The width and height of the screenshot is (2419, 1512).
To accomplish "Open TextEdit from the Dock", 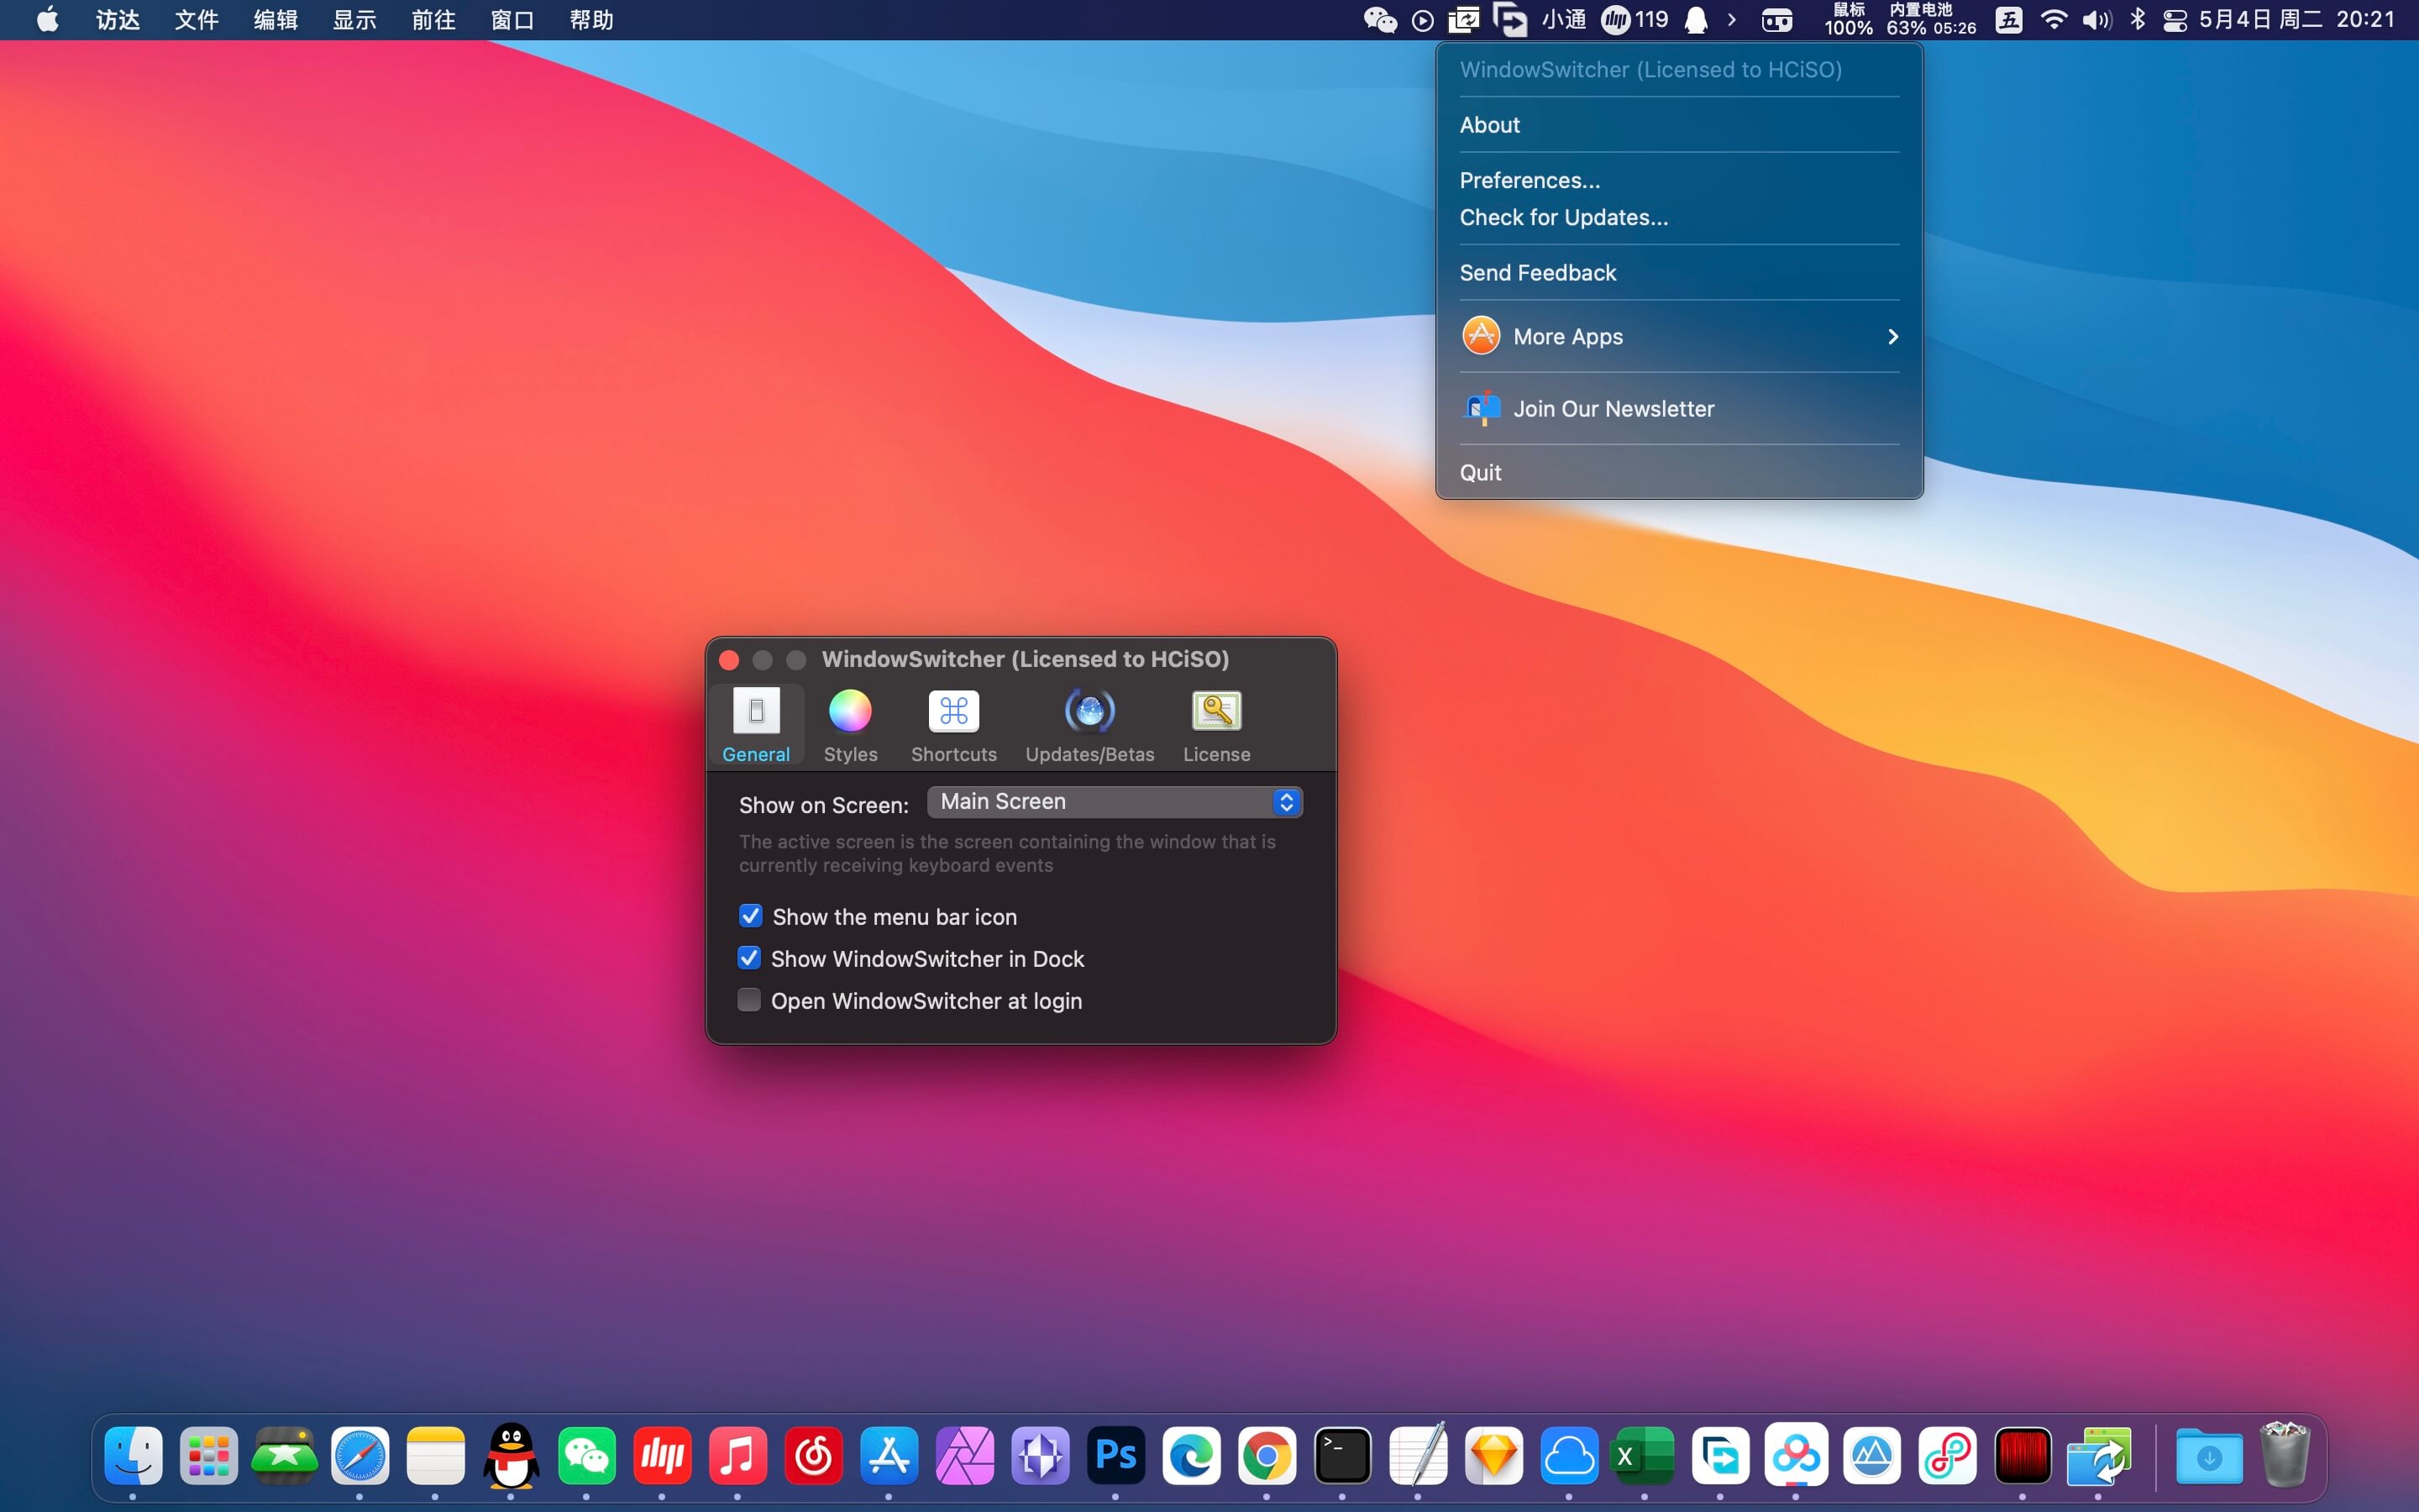I will 1419,1455.
